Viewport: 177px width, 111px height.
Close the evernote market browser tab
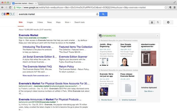(36, 3)
